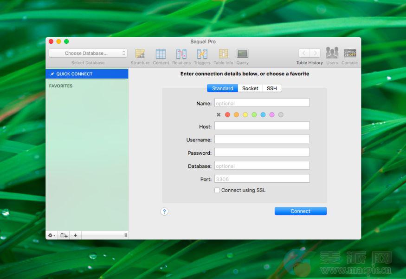This screenshot has width=406, height=279.
Task: Expand the Choose Database dropdown
Action: click(x=88, y=53)
